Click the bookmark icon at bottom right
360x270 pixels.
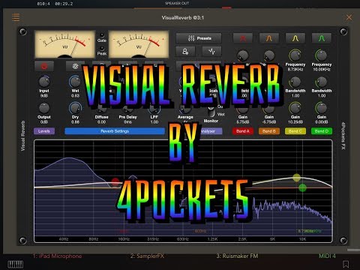[346, 264]
